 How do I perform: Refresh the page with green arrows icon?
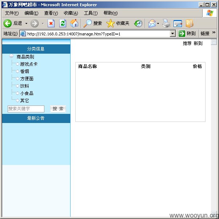click(x=63, y=23)
